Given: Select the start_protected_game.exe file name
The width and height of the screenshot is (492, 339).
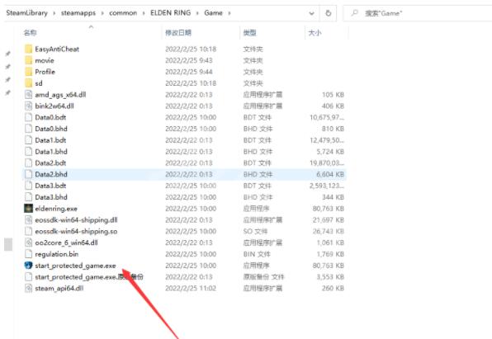Looking at the screenshot, I should [75, 266].
